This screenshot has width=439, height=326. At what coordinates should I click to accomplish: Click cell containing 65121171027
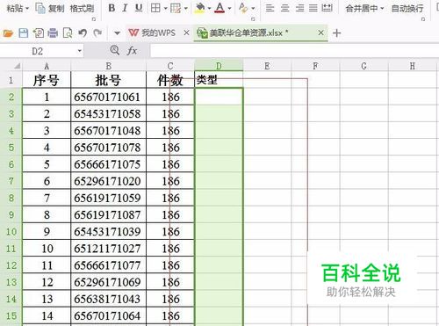108,249
